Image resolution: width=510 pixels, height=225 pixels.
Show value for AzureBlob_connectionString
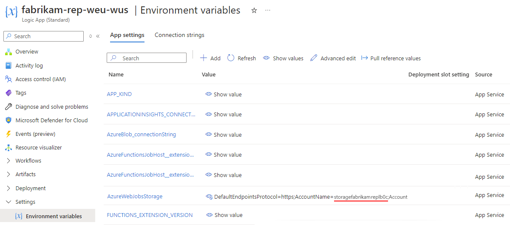point(224,135)
